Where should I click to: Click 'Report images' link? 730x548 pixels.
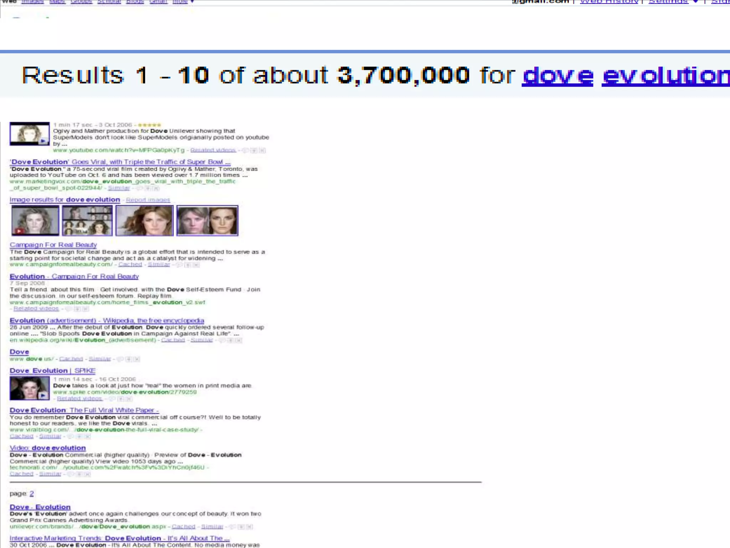click(x=148, y=200)
